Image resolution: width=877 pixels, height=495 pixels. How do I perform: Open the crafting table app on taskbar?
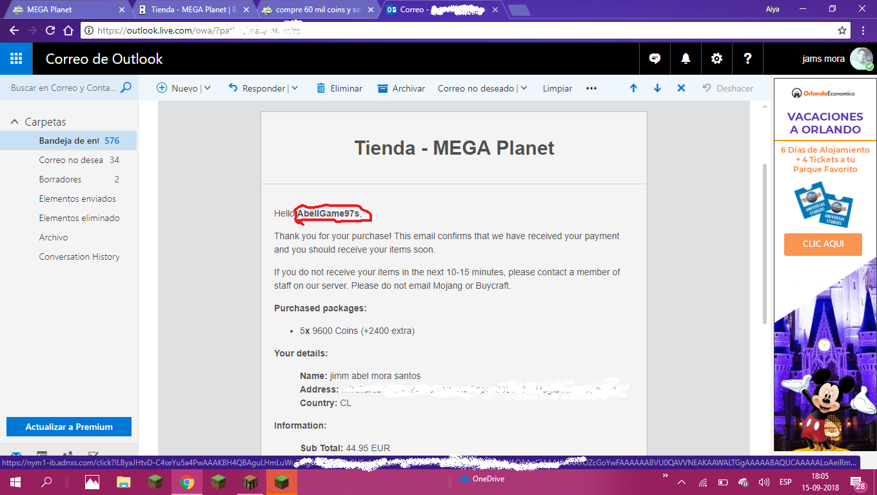(x=250, y=482)
